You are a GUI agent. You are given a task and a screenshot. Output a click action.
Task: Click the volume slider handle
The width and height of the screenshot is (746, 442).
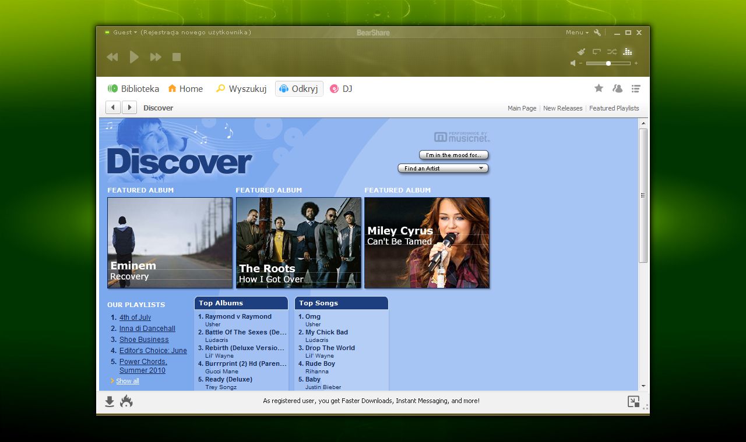pos(608,63)
